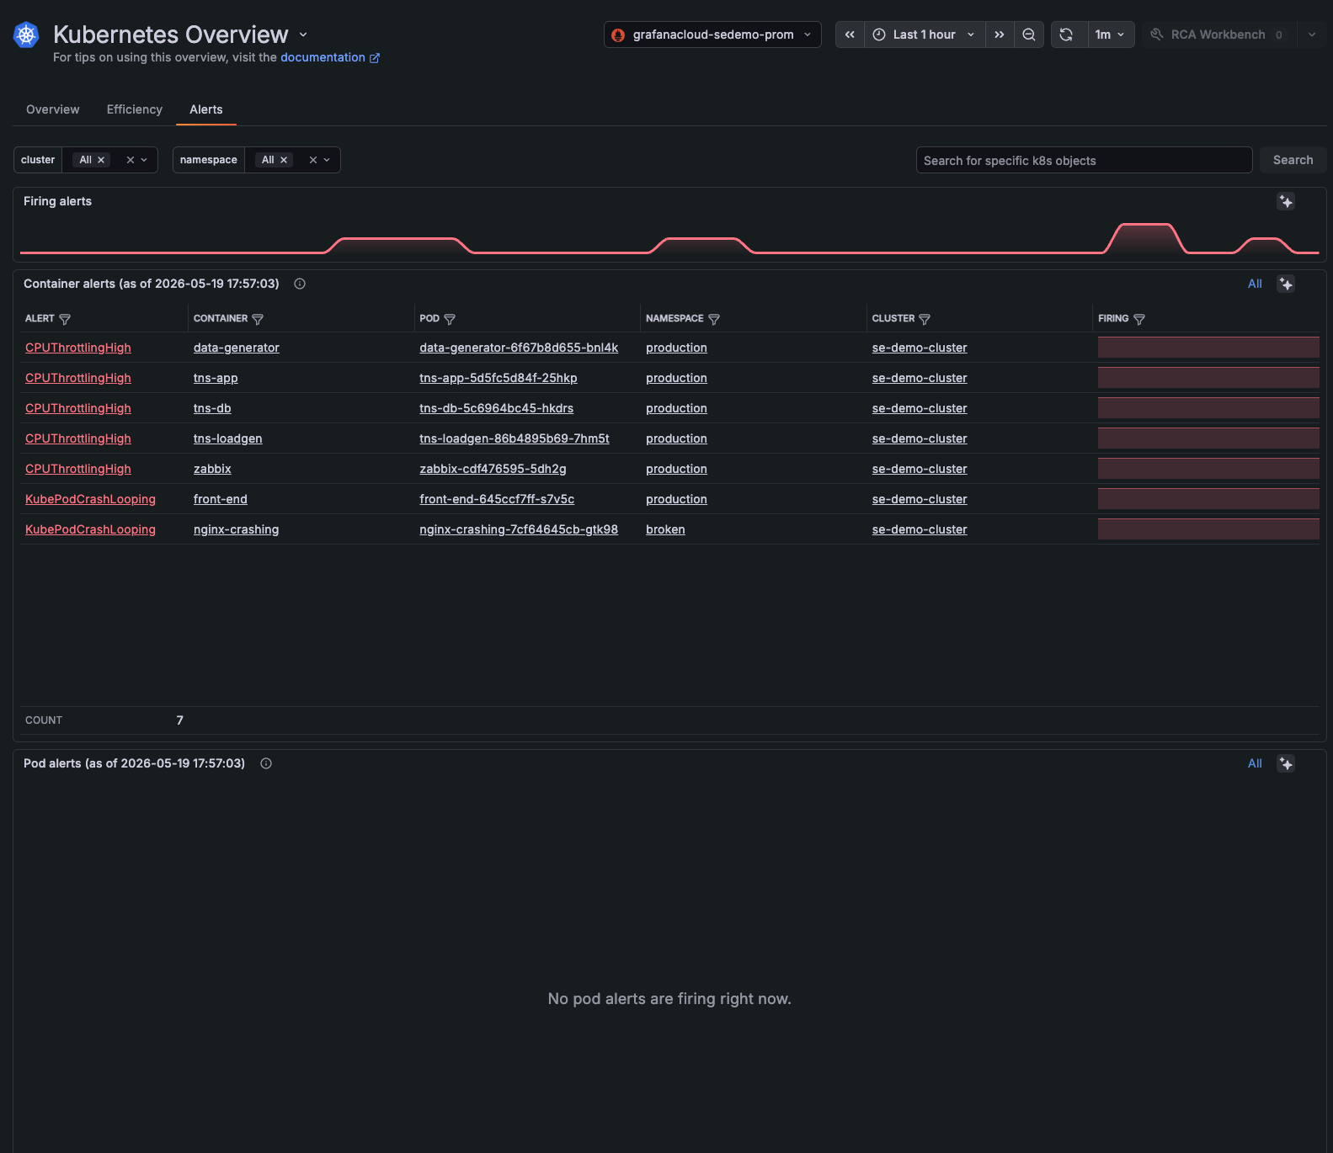
Task: Clear the cluster filter
Action: point(131,160)
